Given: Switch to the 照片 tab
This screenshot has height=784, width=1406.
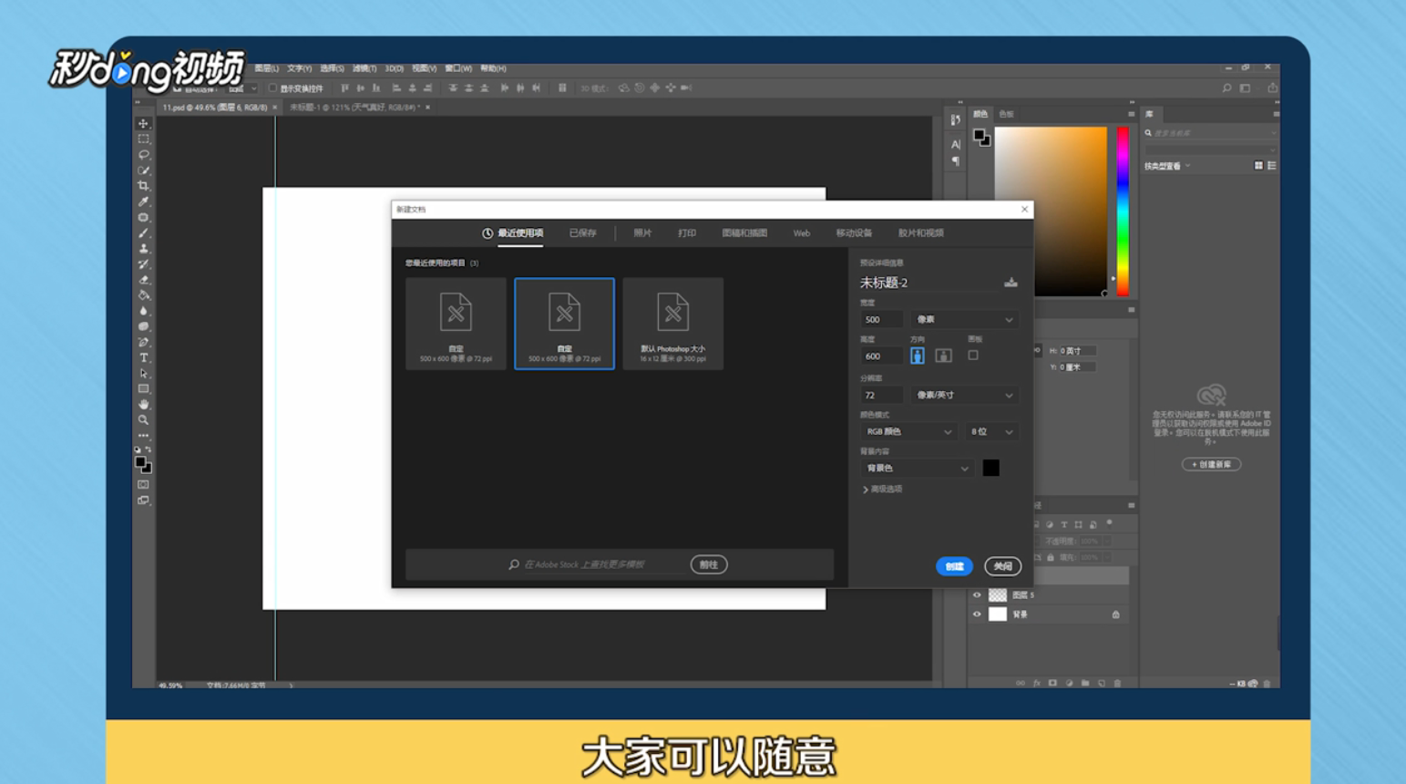Looking at the screenshot, I should tap(642, 233).
